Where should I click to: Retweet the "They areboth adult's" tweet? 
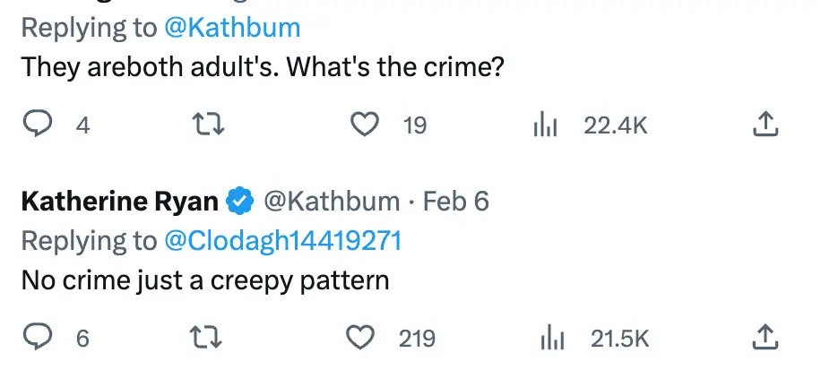pos(208,125)
